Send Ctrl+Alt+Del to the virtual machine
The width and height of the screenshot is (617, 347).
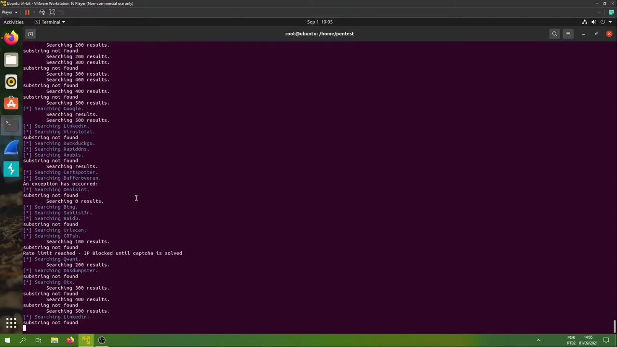tap(42, 12)
